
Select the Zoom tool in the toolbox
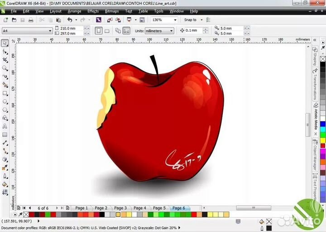point(5,68)
